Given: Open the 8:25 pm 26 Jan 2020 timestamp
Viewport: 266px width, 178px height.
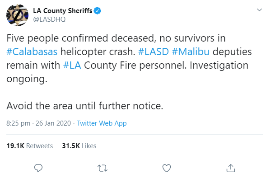Looking at the screenshot, I should (x=38, y=123).
